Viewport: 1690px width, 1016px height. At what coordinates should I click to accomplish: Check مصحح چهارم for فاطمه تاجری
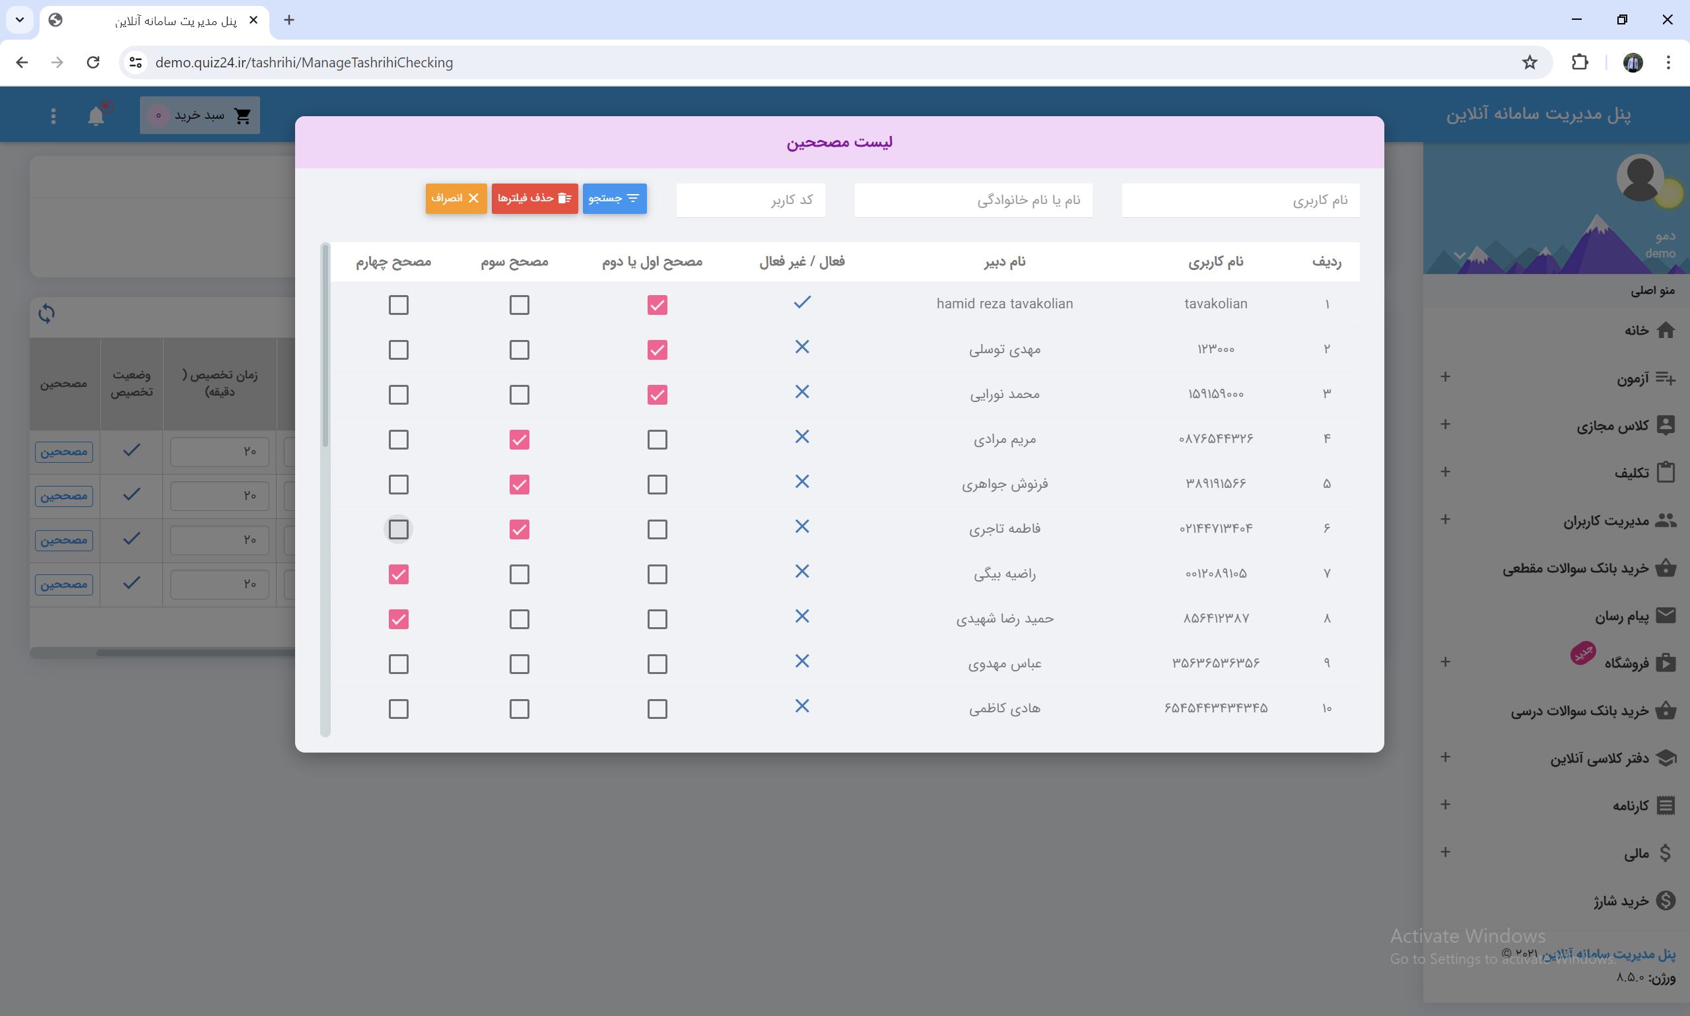tap(398, 529)
